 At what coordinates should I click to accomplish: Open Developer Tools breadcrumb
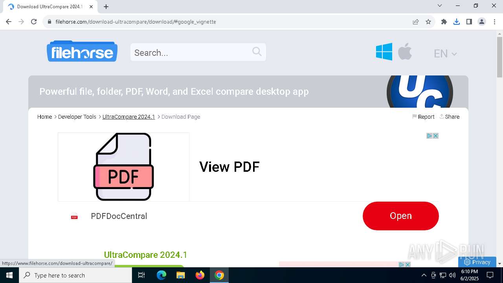pos(77,117)
